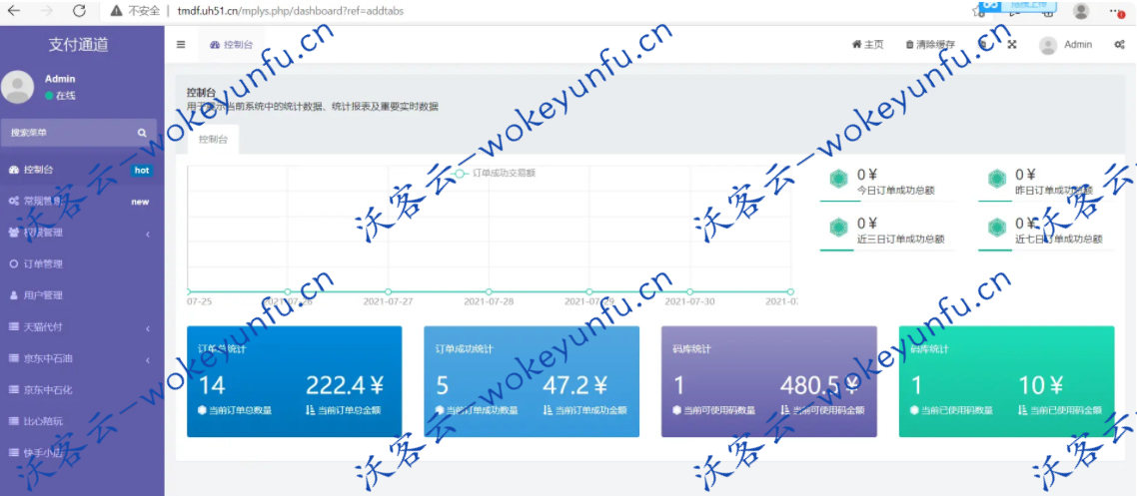Click hexagon icon beside 今日订单成功总额
This screenshot has width=1137, height=496.
pyautogui.click(x=838, y=178)
